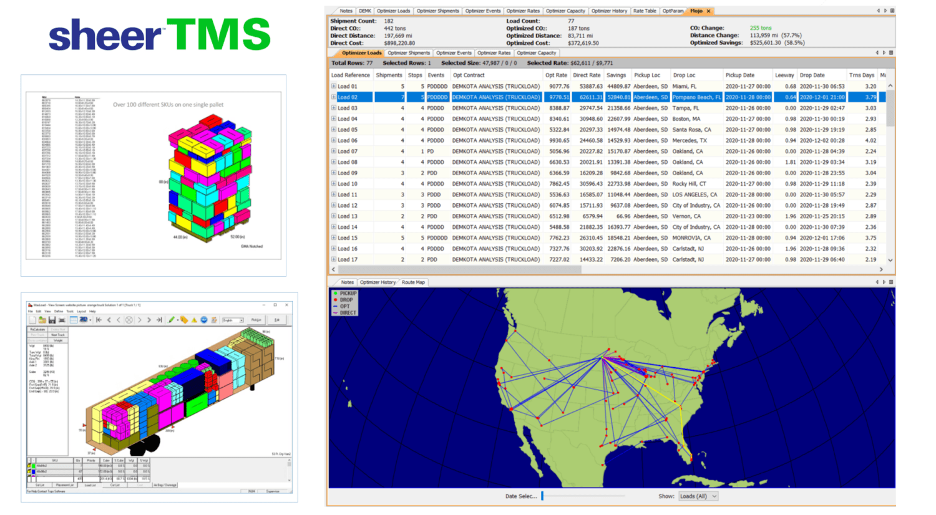The height and width of the screenshot is (515, 936).
Task: Open the yellow folder icon in MaxLoad
Action: pos(41,319)
